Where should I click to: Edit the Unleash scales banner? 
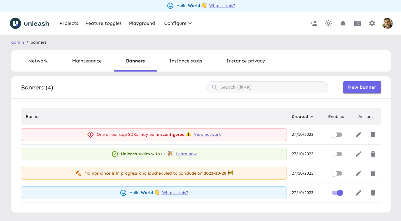coord(359,154)
